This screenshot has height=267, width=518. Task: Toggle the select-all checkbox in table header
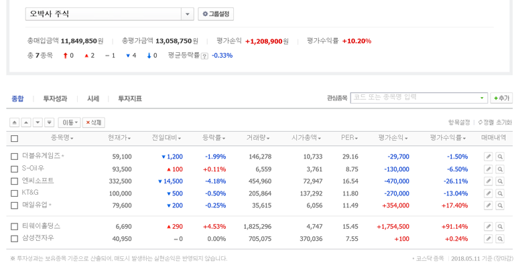[14, 139]
